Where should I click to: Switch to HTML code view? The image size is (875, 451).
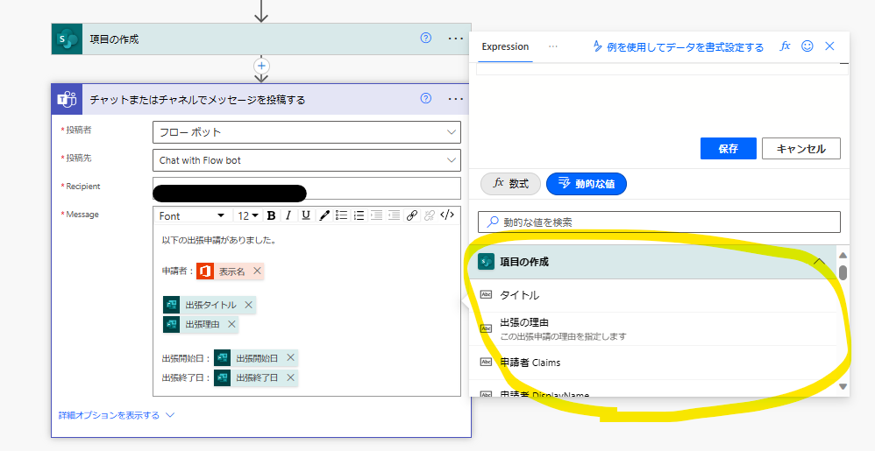447,215
